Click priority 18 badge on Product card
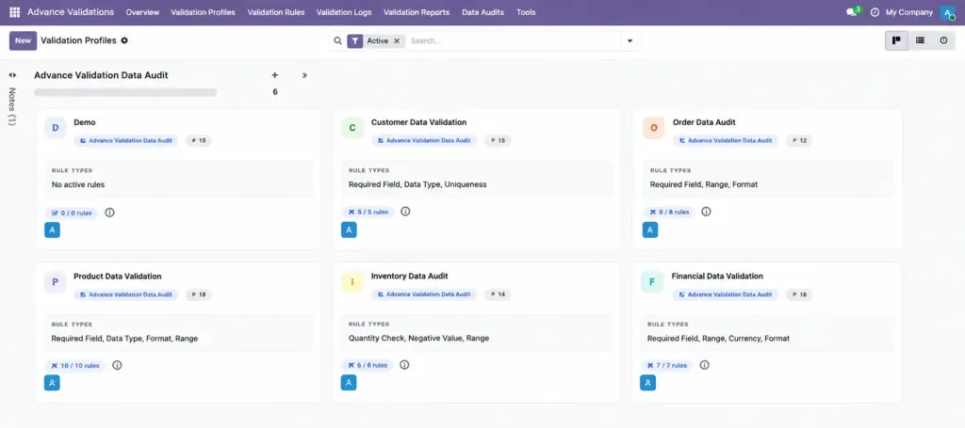965x428 pixels. tap(198, 294)
